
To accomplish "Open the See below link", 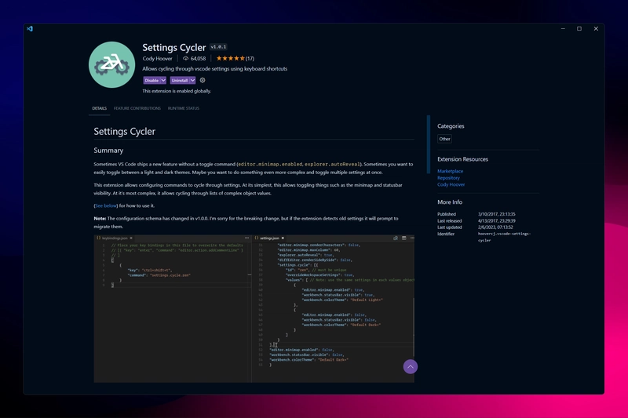I will coord(106,205).
